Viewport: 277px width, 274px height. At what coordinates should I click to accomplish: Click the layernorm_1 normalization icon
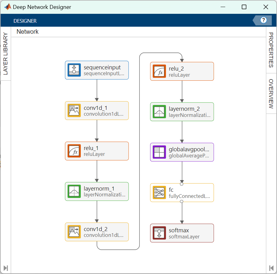pyautogui.click(x=74, y=191)
